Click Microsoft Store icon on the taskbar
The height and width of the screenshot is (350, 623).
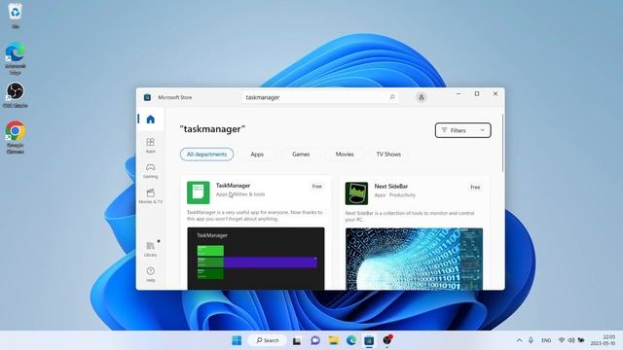point(369,340)
